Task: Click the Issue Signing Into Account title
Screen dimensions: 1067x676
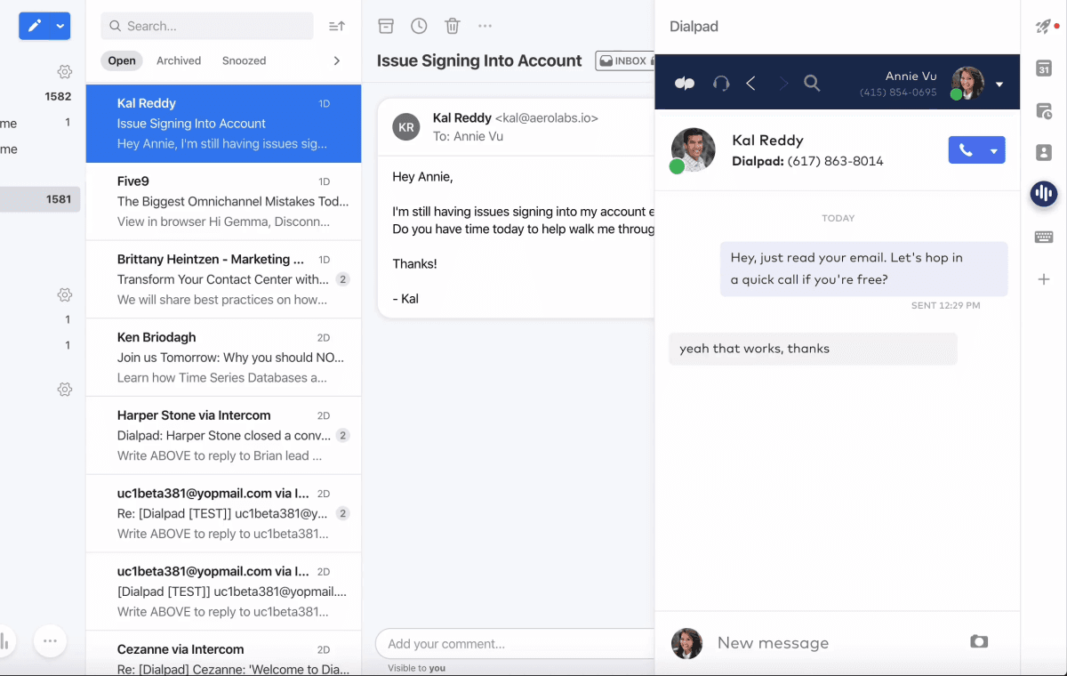Action: (x=479, y=61)
